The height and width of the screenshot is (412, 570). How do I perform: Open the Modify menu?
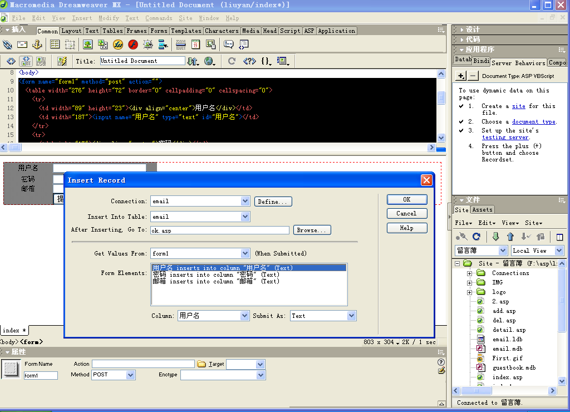click(x=109, y=18)
